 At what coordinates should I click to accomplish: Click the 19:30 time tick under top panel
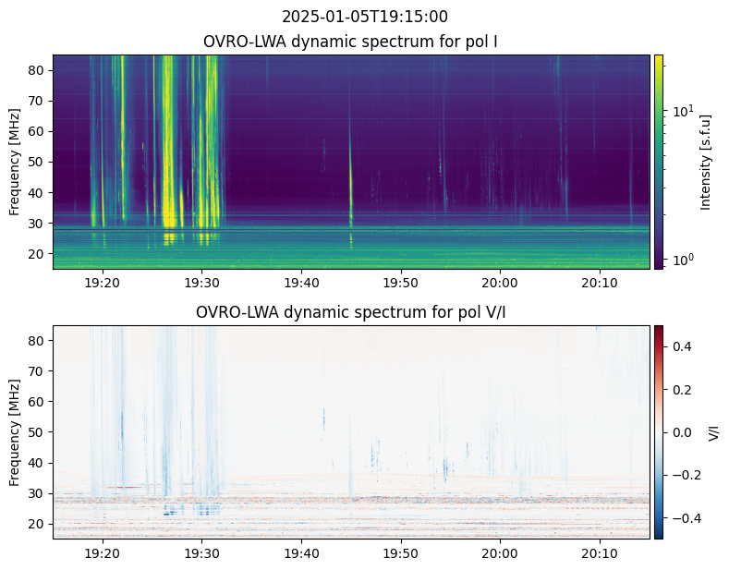point(201,283)
